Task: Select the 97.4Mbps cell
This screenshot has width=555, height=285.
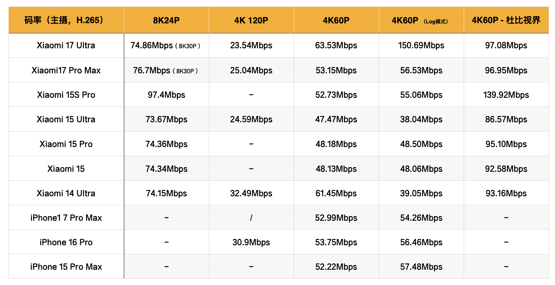Action: pyautogui.click(x=166, y=95)
